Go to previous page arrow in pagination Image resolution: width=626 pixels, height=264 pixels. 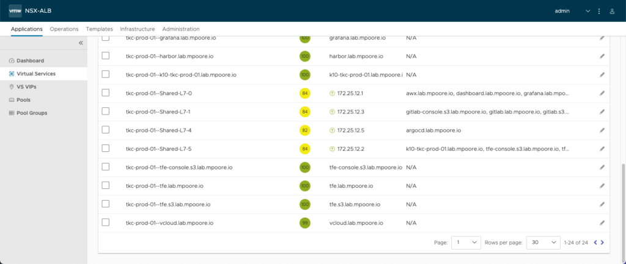coord(595,242)
